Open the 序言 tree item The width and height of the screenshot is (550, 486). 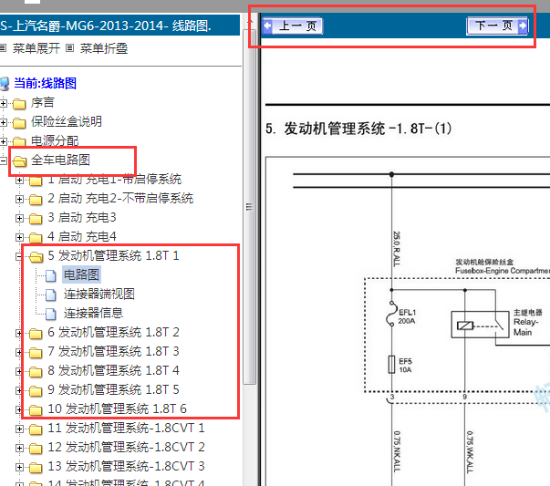point(43,102)
